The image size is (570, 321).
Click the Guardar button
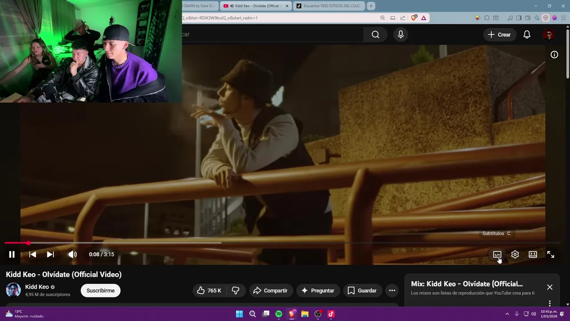[362, 291]
